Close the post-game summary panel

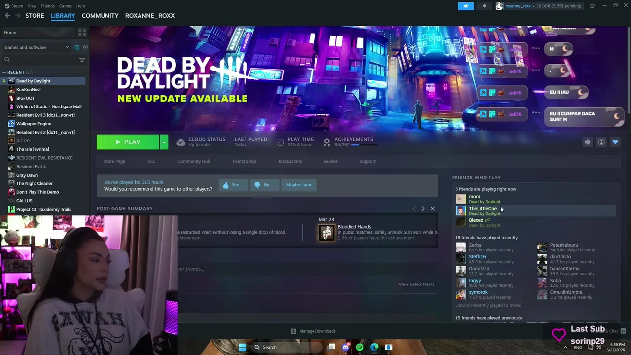click(433, 209)
